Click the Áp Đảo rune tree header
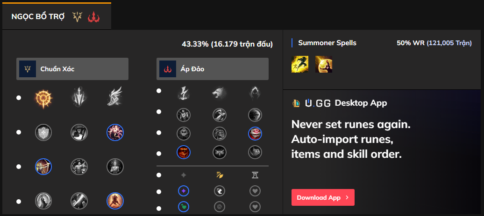Viewport: 484px width, 216px height. click(x=213, y=69)
